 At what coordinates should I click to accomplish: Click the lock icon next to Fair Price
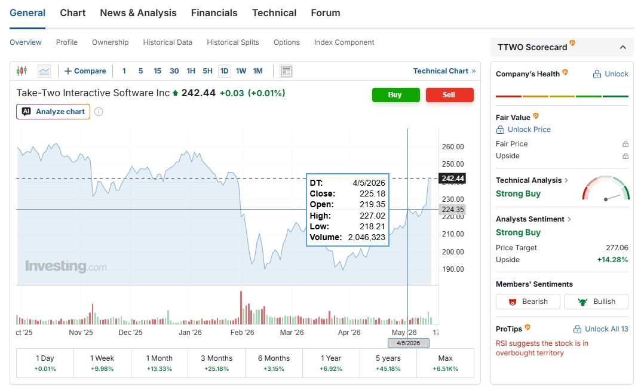[625, 144]
